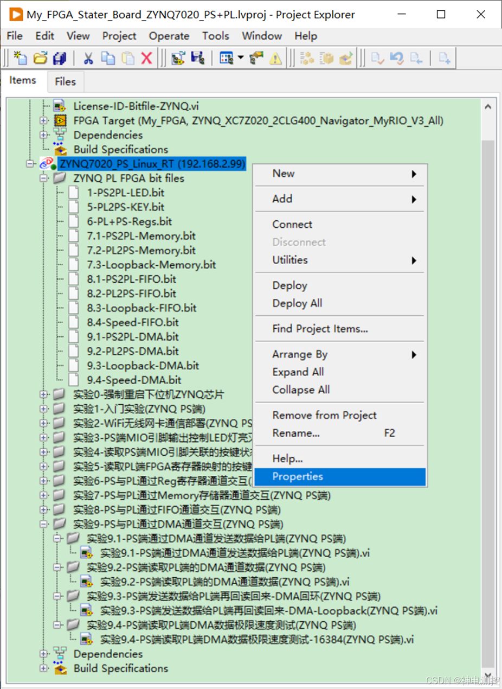The image size is (502, 689).
Task: Click the 实验9.4 16384 VI file icon
Action: pos(87,639)
